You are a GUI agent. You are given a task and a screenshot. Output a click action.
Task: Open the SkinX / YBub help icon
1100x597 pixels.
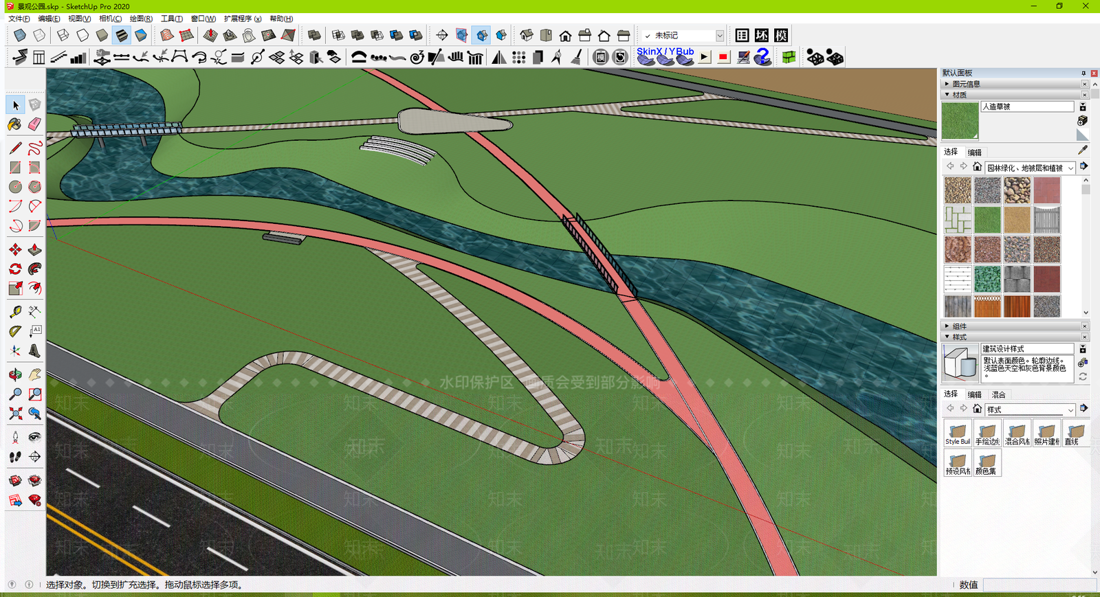[762, 57]
